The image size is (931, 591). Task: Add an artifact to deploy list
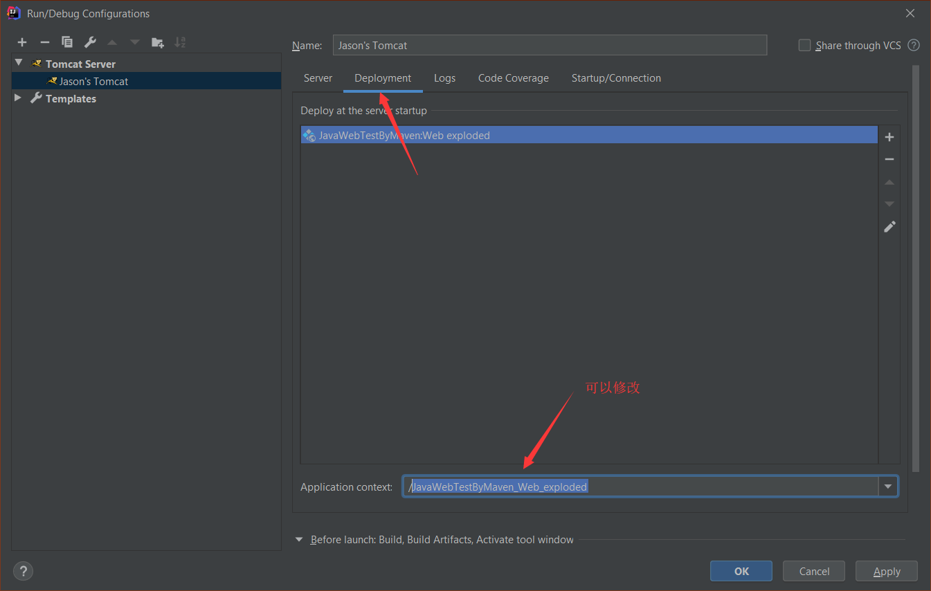coord(889,137)
